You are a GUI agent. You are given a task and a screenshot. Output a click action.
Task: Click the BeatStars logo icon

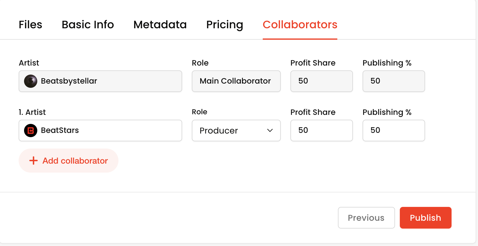click(x=31, y=131)
